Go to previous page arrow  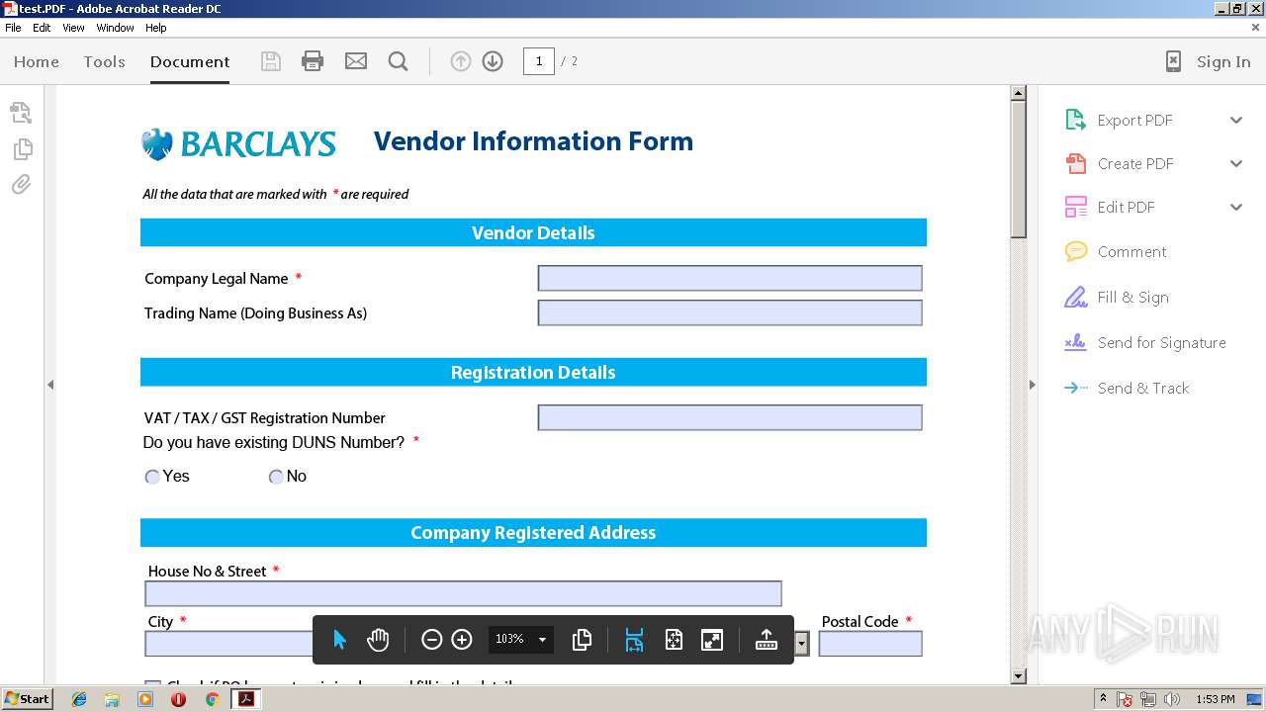pyautogui.click(x=461, y=61)
